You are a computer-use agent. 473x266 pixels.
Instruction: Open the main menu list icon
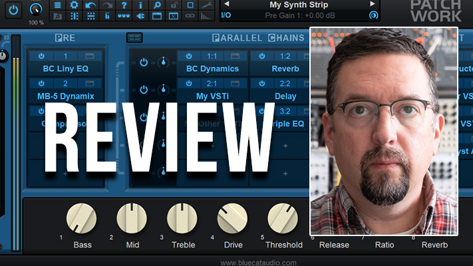[57, 5]
